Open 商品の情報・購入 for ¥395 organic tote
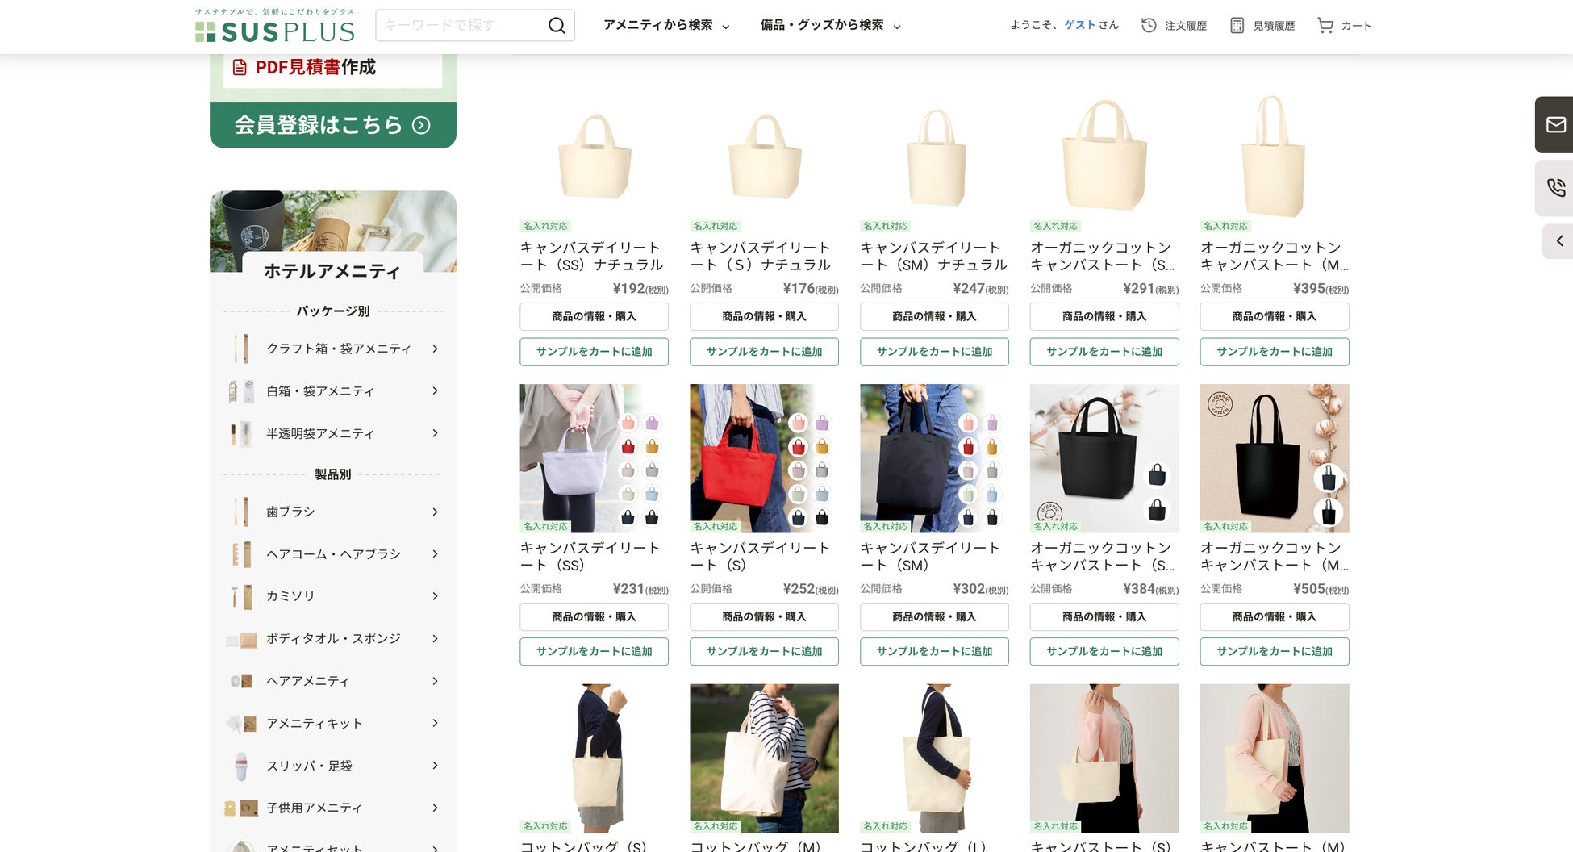This screenshot has width=1573, height=852. (1275, 316)
